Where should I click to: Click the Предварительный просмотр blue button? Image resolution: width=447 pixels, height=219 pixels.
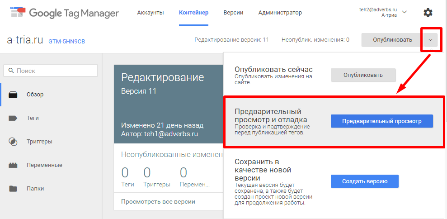click(382, 121)
